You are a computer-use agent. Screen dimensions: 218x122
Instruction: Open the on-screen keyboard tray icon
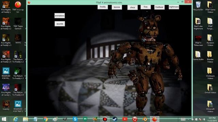(x=183, y=119)
